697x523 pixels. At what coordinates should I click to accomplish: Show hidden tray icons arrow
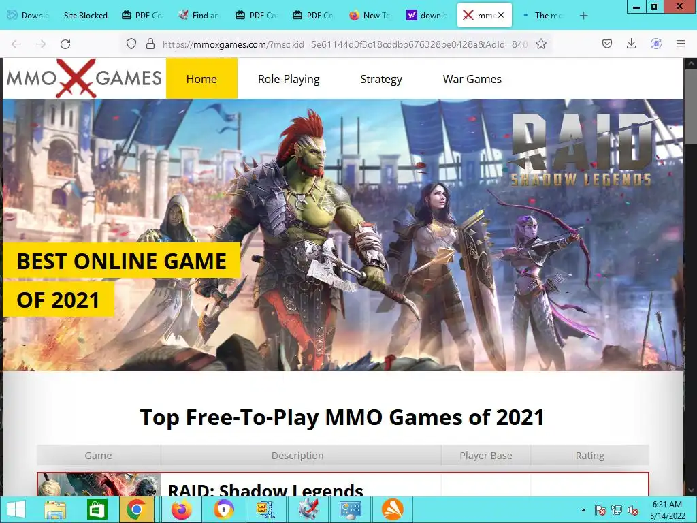583,510
